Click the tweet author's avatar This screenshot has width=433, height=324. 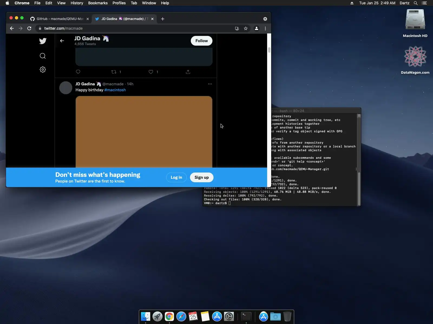pyautogui.click(x=66, y=88)
